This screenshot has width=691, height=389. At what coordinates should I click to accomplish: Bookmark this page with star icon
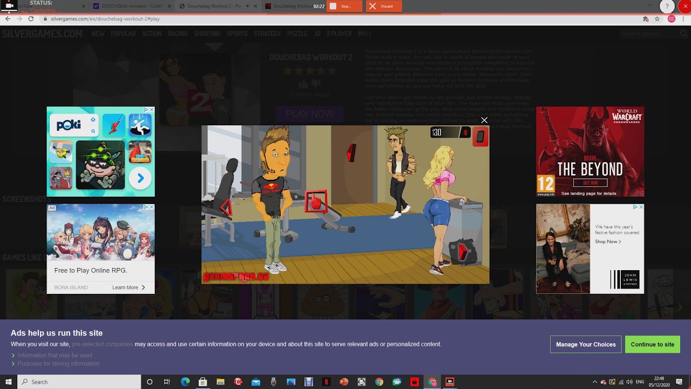(x=657, y=18)
